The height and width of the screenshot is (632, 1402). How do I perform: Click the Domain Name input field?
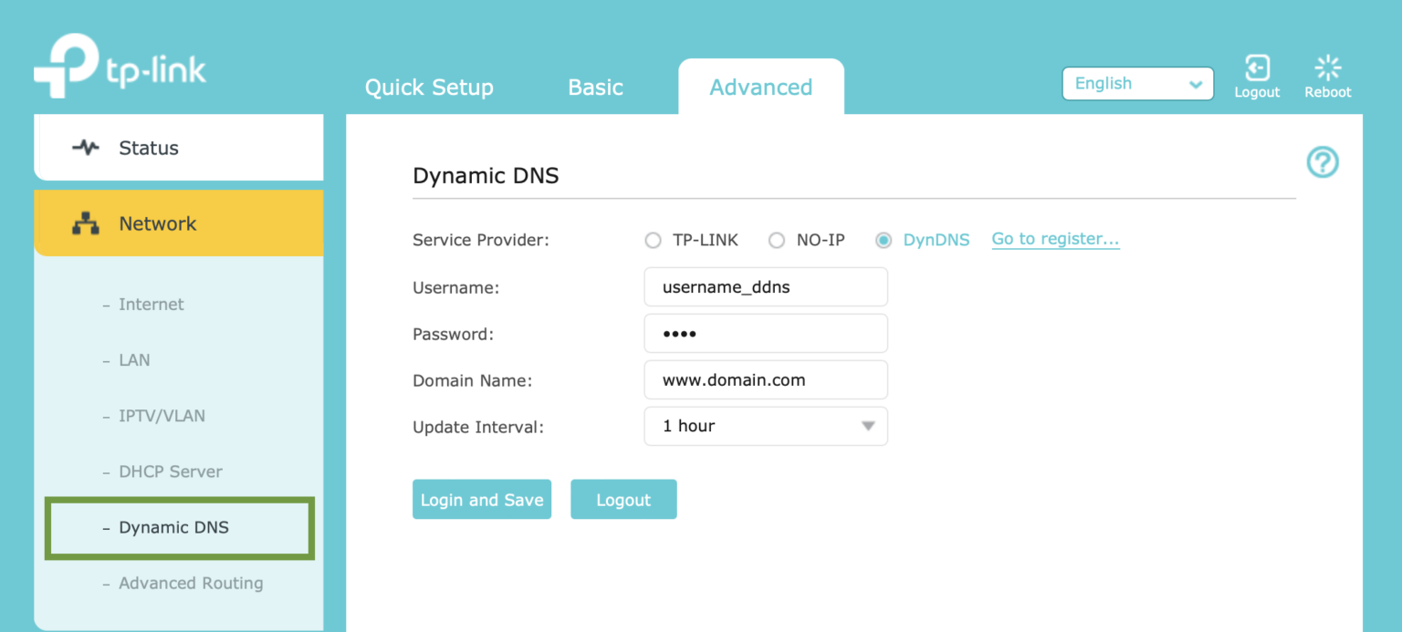click(x=766, y=379)
